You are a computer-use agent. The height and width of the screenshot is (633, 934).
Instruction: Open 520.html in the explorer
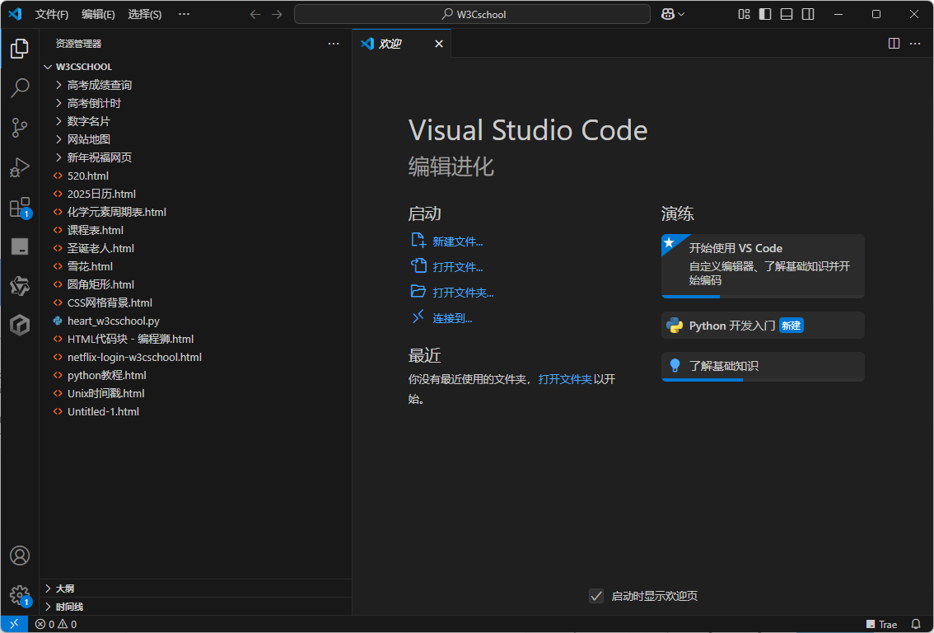(x=195, y=176)
